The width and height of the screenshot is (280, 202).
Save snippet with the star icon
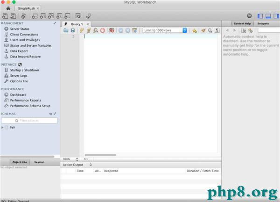195,30
